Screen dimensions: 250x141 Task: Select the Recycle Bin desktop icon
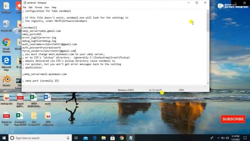point(6,25)
